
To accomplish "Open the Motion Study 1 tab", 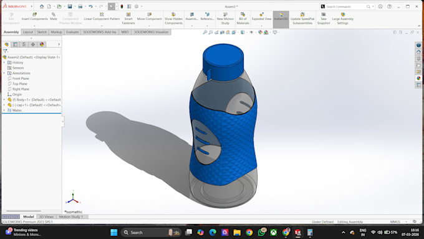I will (x=71, y=217).
